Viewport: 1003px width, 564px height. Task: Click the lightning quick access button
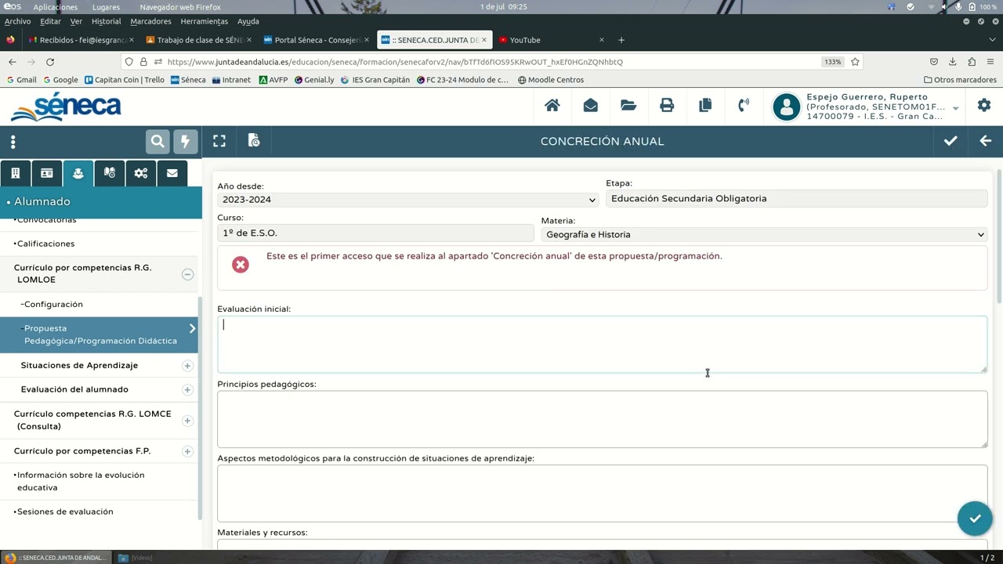(x=186, y=141)
